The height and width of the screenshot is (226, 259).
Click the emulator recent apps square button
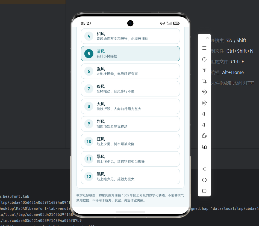204,191
